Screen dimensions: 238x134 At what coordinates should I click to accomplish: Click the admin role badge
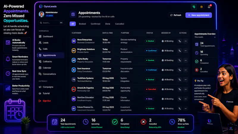49,16
